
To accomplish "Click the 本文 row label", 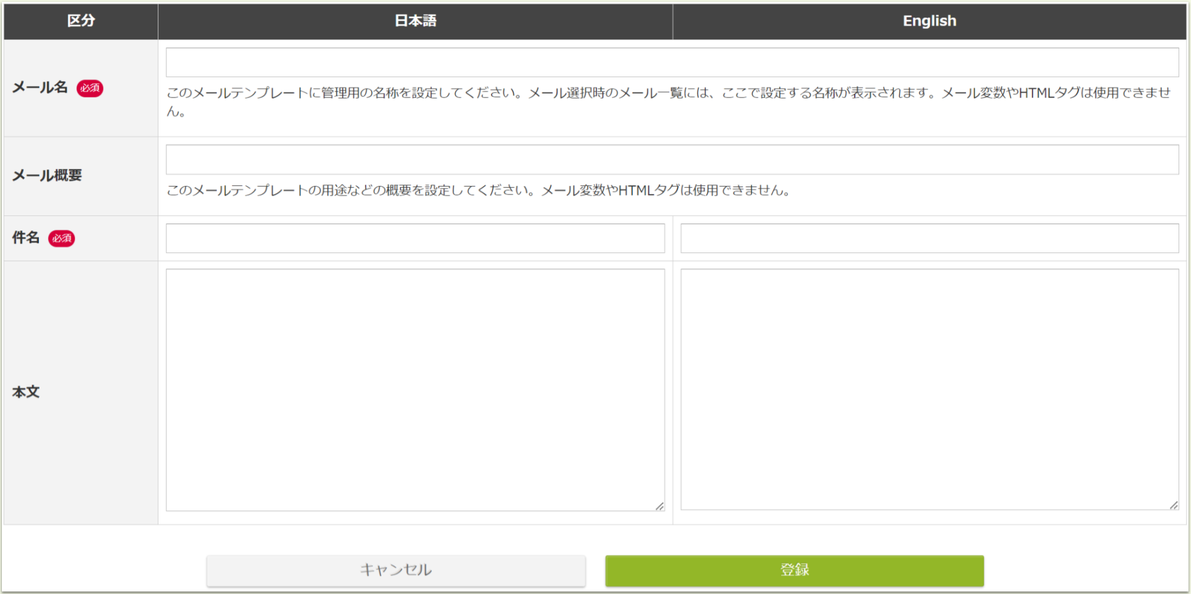I will (x=26, y=392).
